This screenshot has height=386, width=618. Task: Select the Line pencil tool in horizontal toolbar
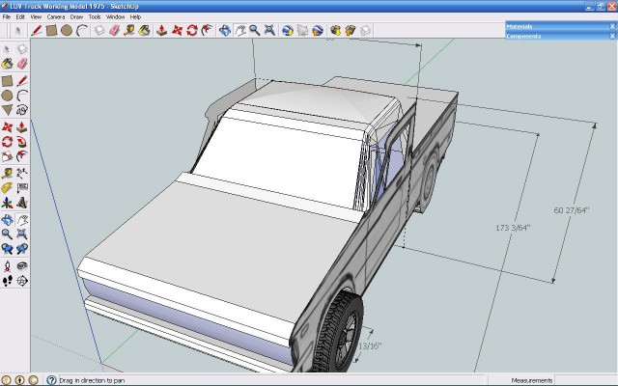37,30
